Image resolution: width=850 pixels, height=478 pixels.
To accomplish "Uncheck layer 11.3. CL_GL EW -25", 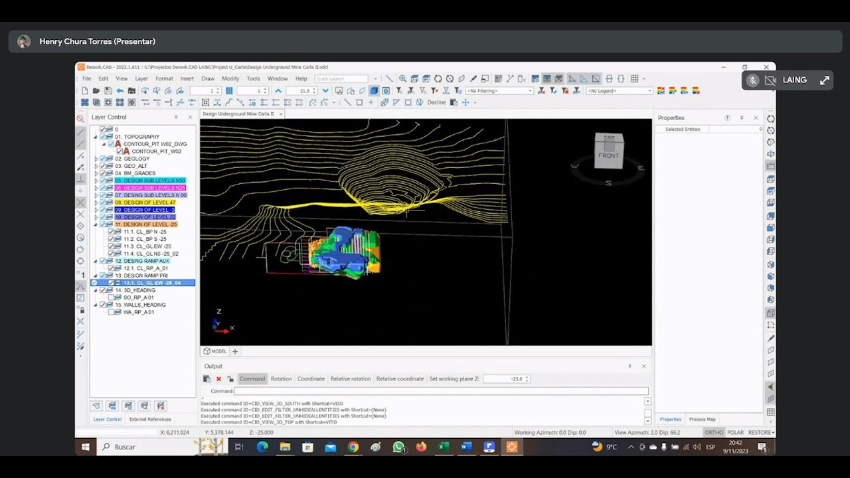I will click(x=112, y=246).
